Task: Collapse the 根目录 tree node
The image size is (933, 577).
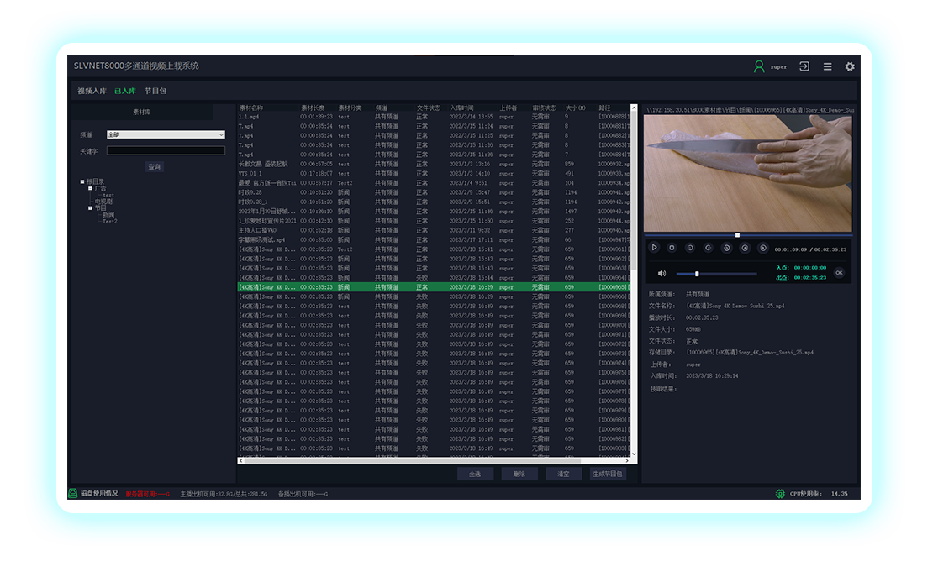Action: click(82, 181)
